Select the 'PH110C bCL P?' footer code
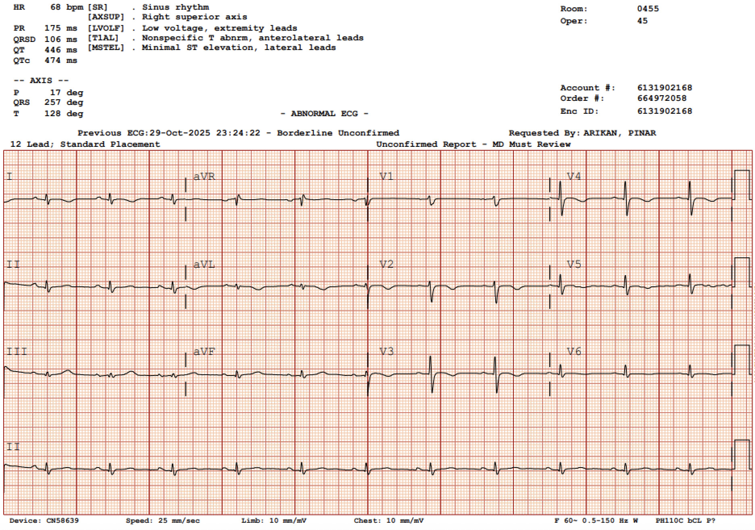 (685, 521)
